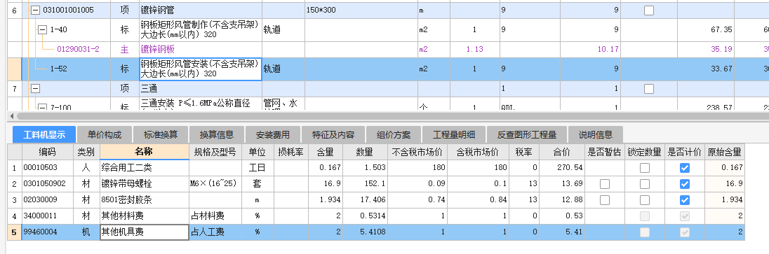Select code cell 0301050902
Viewport: 769px width, 254px height.
pos(48,184)
